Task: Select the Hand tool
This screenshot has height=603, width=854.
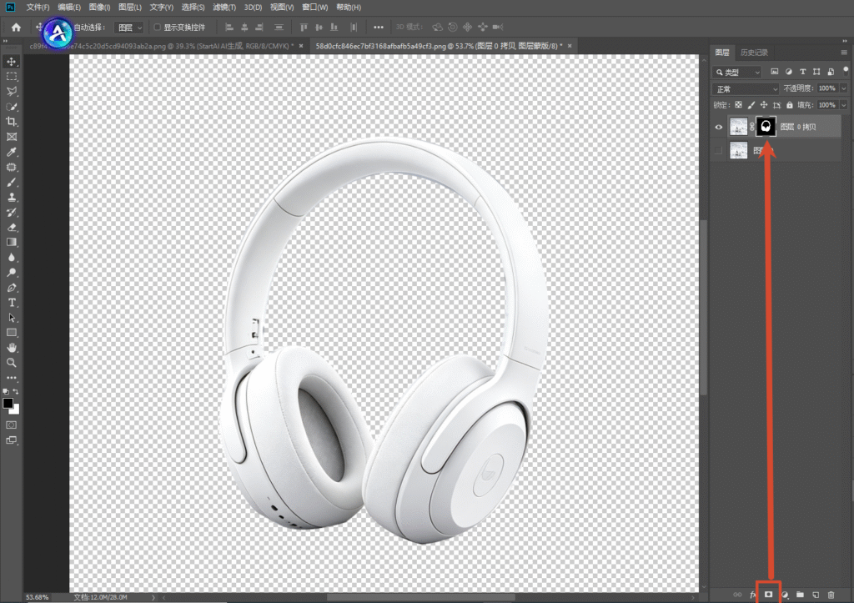Action: 12,348
